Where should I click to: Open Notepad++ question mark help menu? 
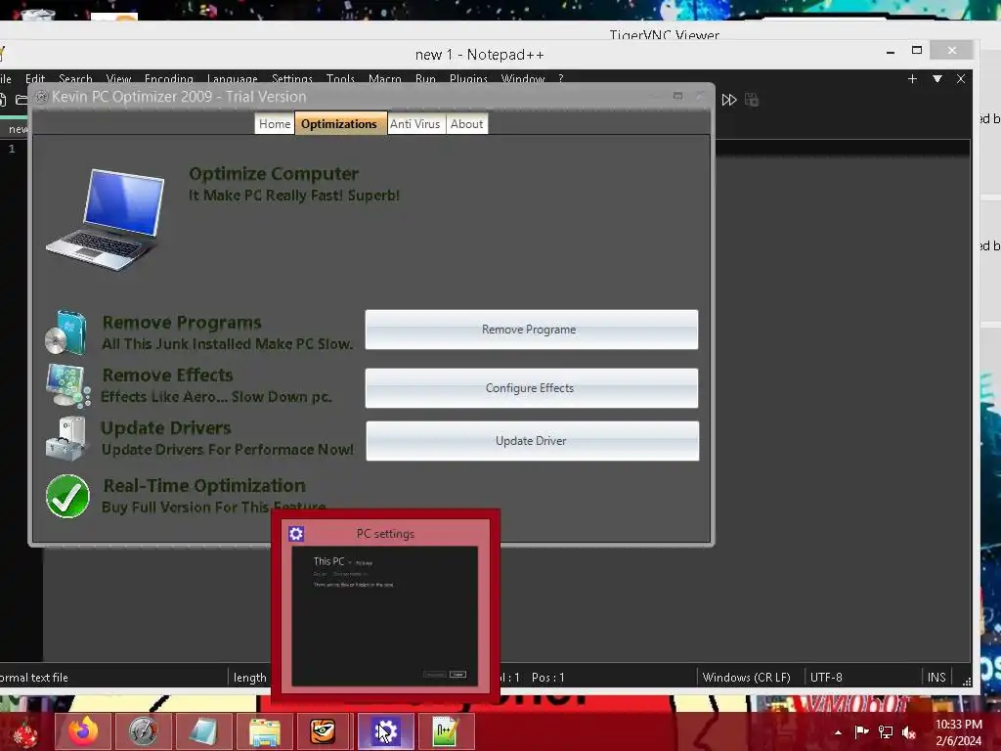pyautogui.click(x=560, y=78)
